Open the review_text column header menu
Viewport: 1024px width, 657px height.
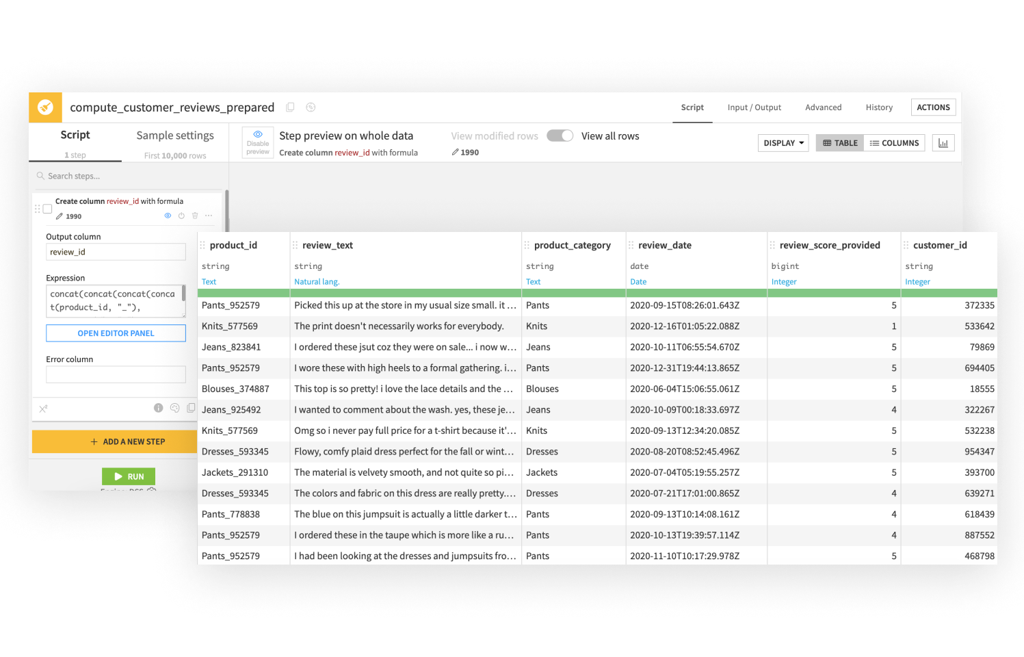click(328, 245)
